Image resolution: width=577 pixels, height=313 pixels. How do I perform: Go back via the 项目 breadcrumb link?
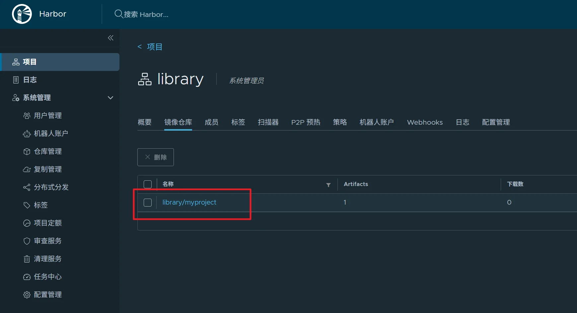pyautogui.click(x=155, y=47)
